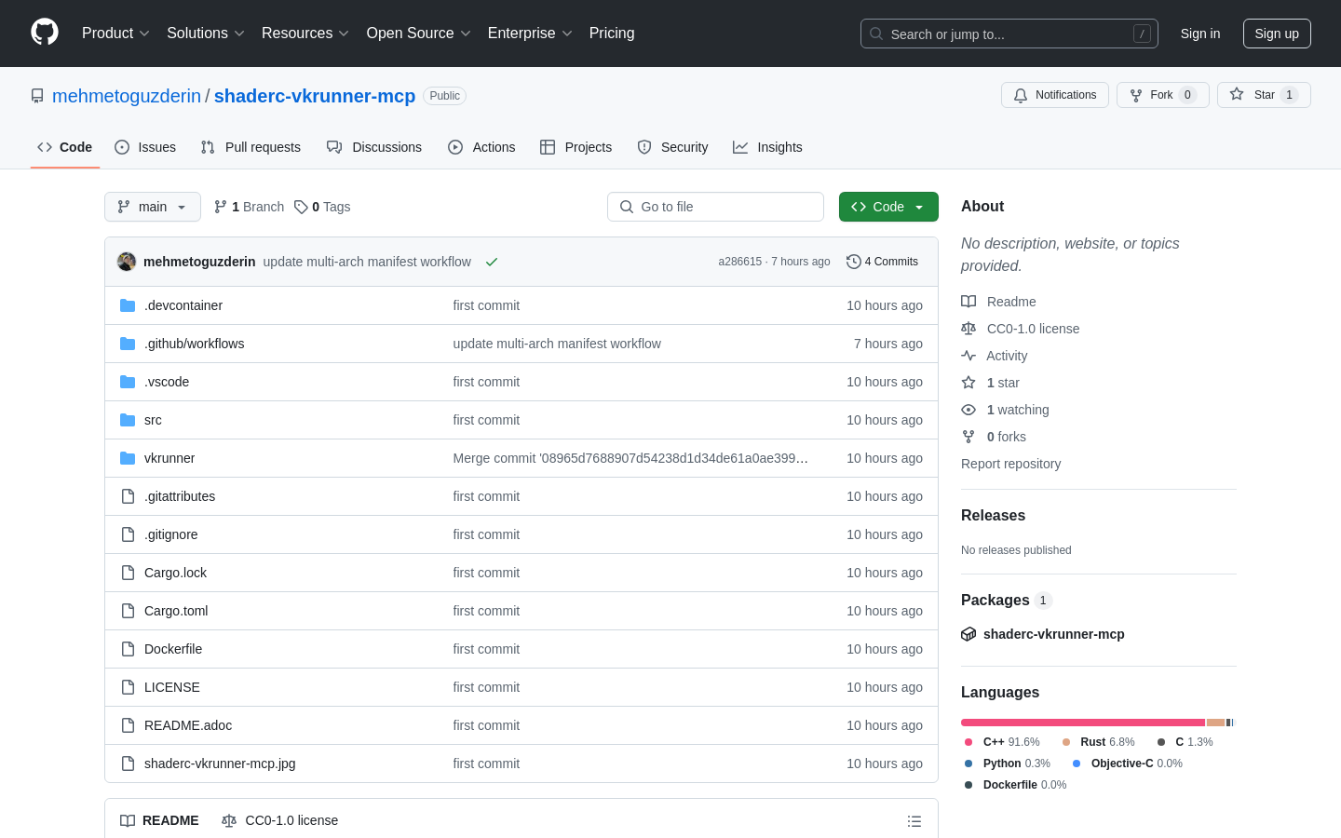
Task: Switch to the Discussions tab
Action: 374,147
